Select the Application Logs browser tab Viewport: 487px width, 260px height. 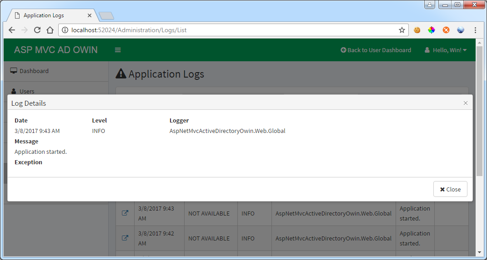tap(52, 15)
